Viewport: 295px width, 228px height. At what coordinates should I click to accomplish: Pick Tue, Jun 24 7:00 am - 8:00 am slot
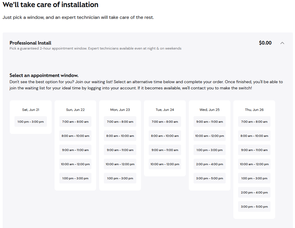[165, 122]
